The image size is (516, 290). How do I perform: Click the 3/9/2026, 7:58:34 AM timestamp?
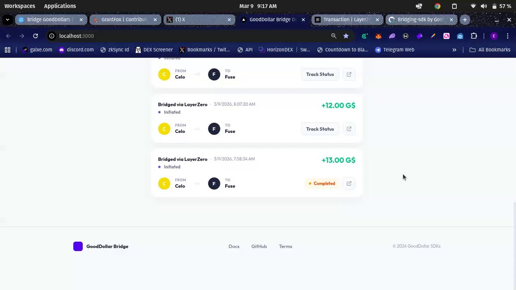234,159
